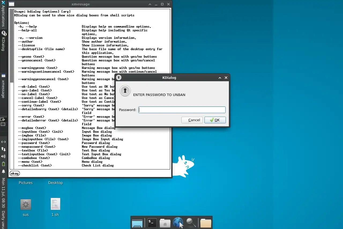Roll up the KDialog window with the arrow
Image resolution: width=343 pixels, height=229 pixels.
[220, 78]
